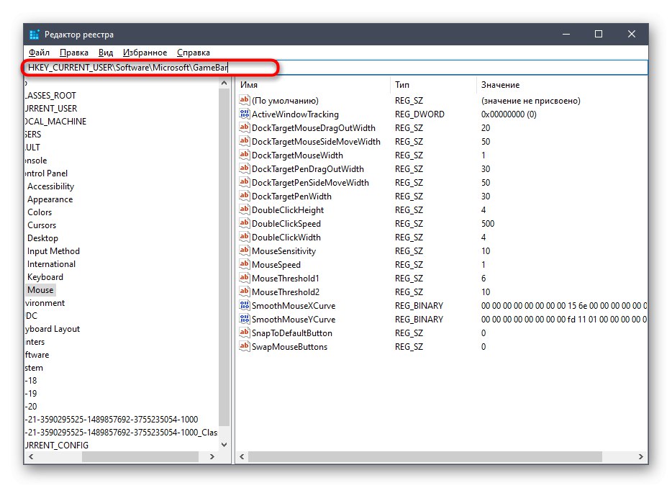Click the ActiveWindowTracking value 0x00000000 (0)
The height and width of the screenshot is (488, 672).
tap(509, 114)
